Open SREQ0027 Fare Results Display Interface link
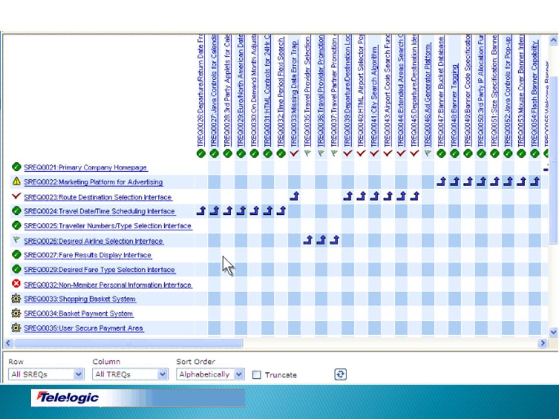This screenshot has height=419, width=559. click(x=88, y=255)
